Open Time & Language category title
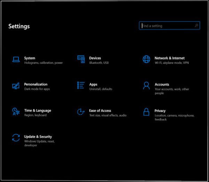This screenshot has width=209, height=182. [38, 111]
